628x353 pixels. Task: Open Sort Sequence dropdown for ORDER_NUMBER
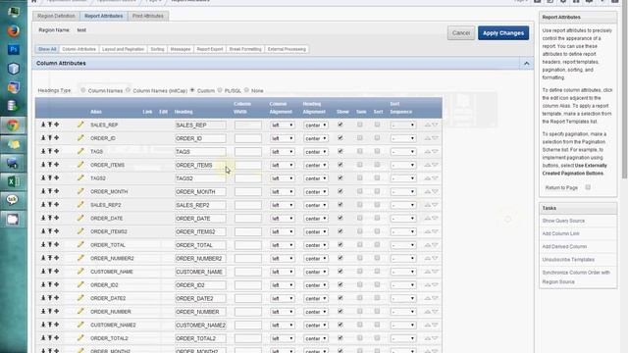tap(403, 312)
